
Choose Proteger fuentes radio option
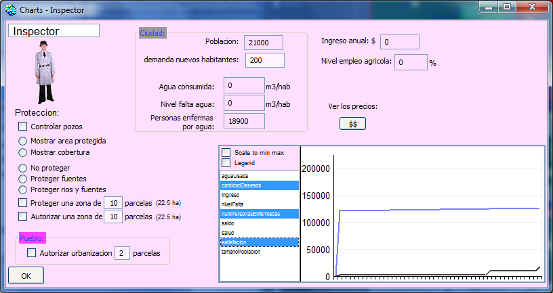22,179
